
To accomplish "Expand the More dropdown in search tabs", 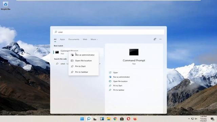I will tap(94, 39).
